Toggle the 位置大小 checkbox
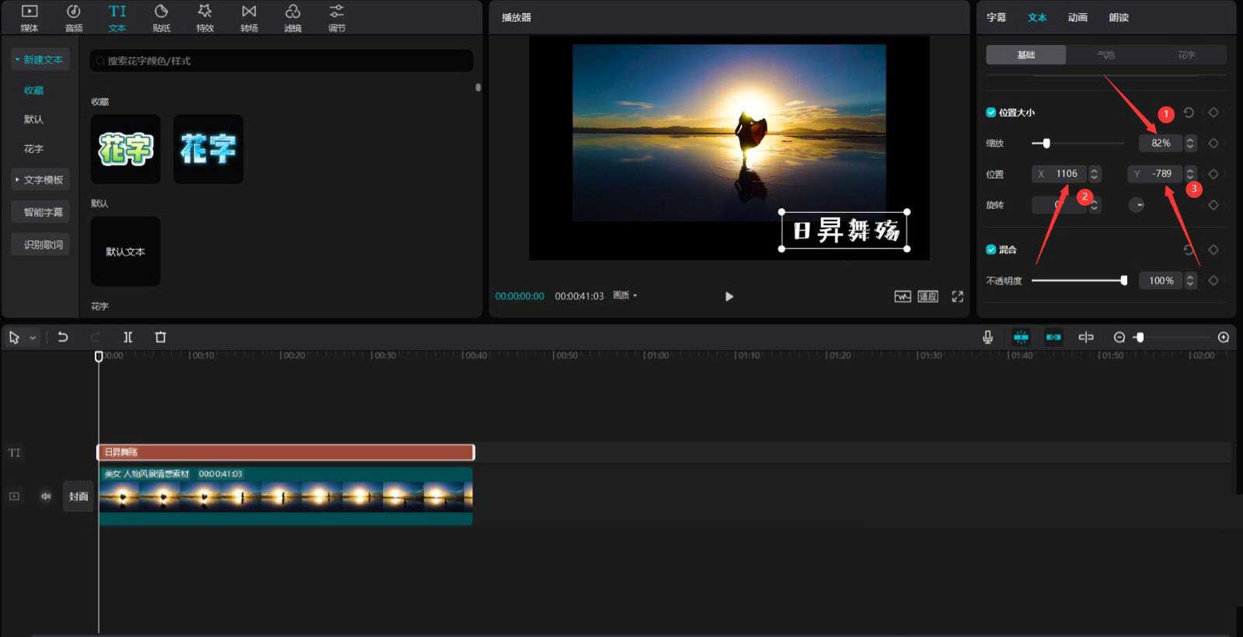This screenshot has height=637, width=1243. (991, 113)
